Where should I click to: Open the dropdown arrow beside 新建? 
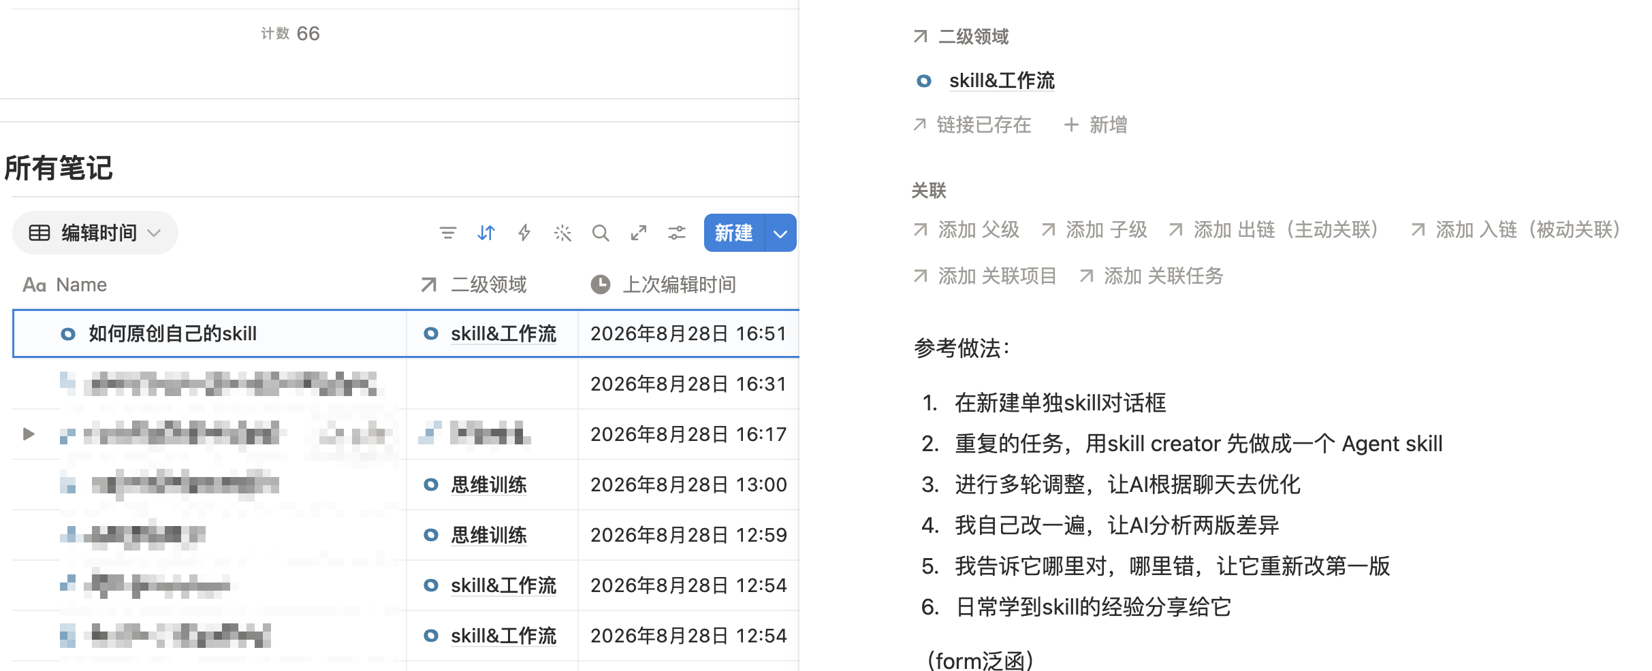[780, 233]
